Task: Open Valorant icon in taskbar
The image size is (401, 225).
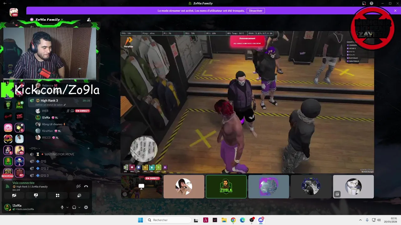Action: [x=215, y=220]
